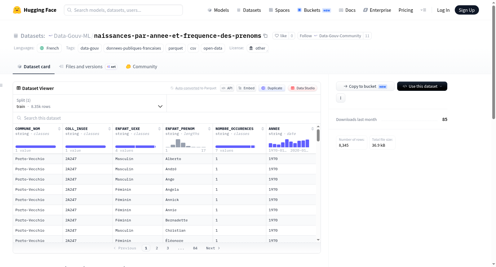The width and height of the screenshot is (496, 267).
Task: Click the parquet tag
Action: click(x=176, y=48)
